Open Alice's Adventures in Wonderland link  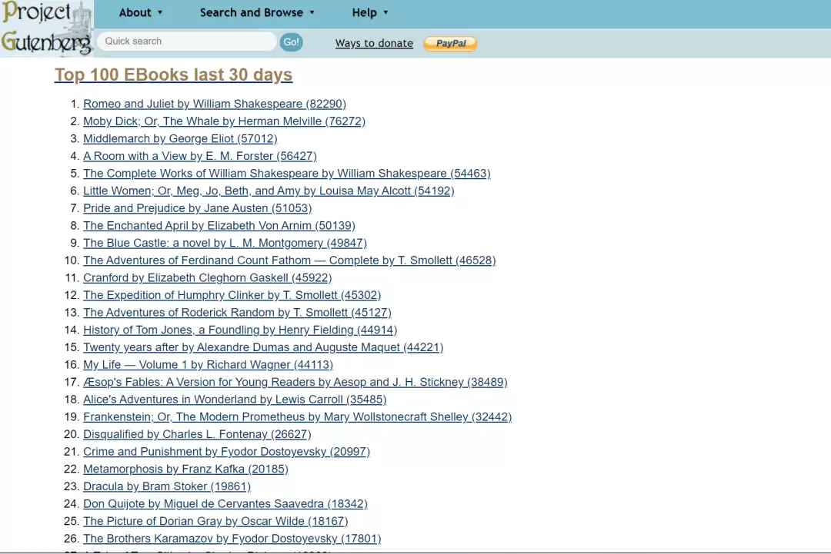(235, 400)
